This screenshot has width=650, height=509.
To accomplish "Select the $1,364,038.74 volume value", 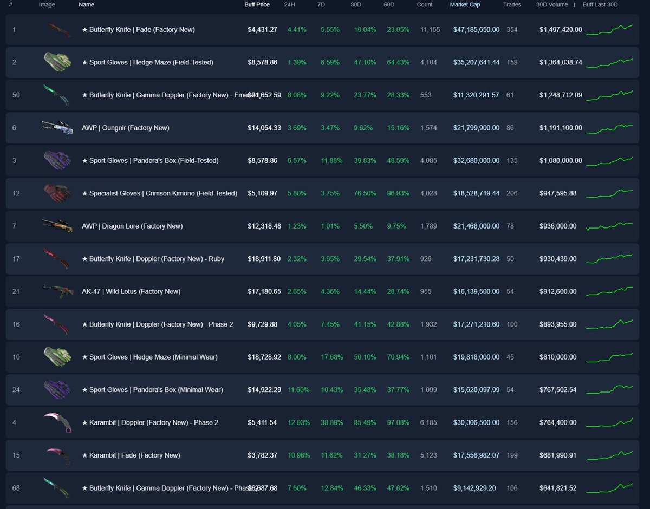I will 561,62.
